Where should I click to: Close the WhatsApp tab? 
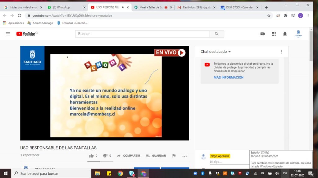coord(84,7)
